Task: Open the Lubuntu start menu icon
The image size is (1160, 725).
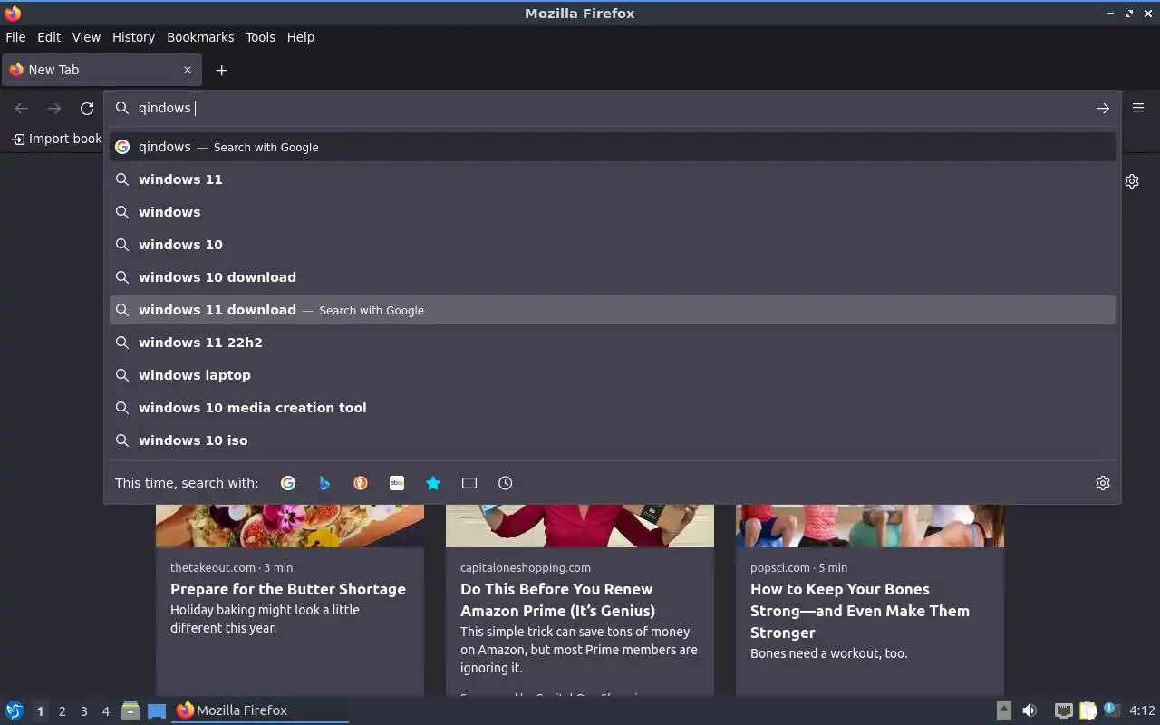Action: [14, 710]
